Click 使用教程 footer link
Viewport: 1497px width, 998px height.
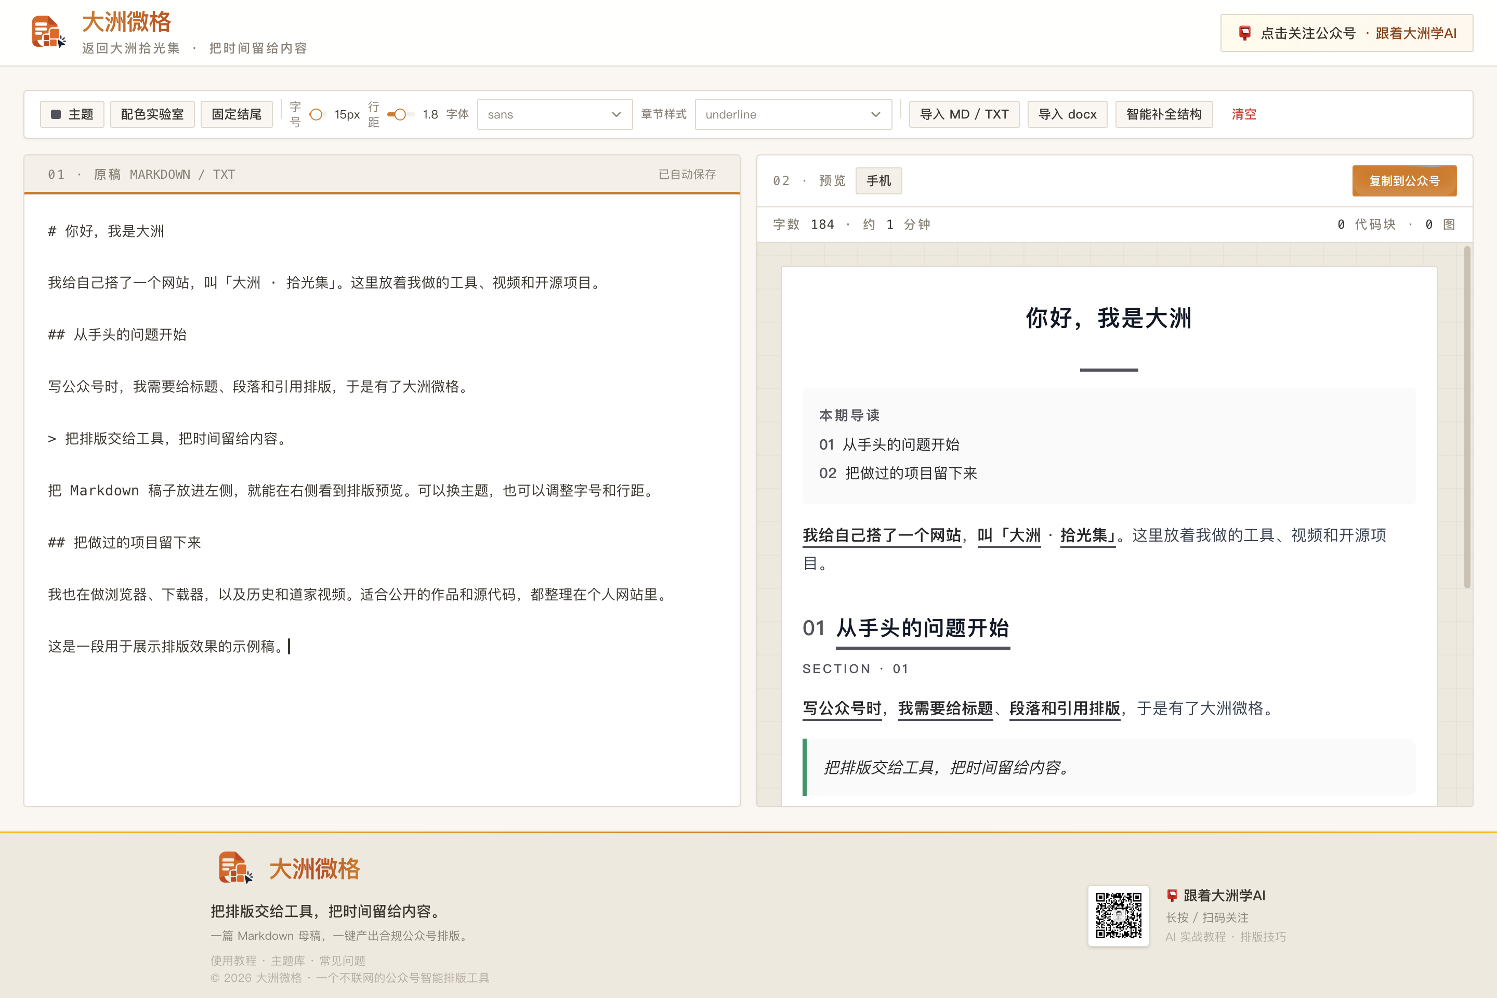click(233, 961)
